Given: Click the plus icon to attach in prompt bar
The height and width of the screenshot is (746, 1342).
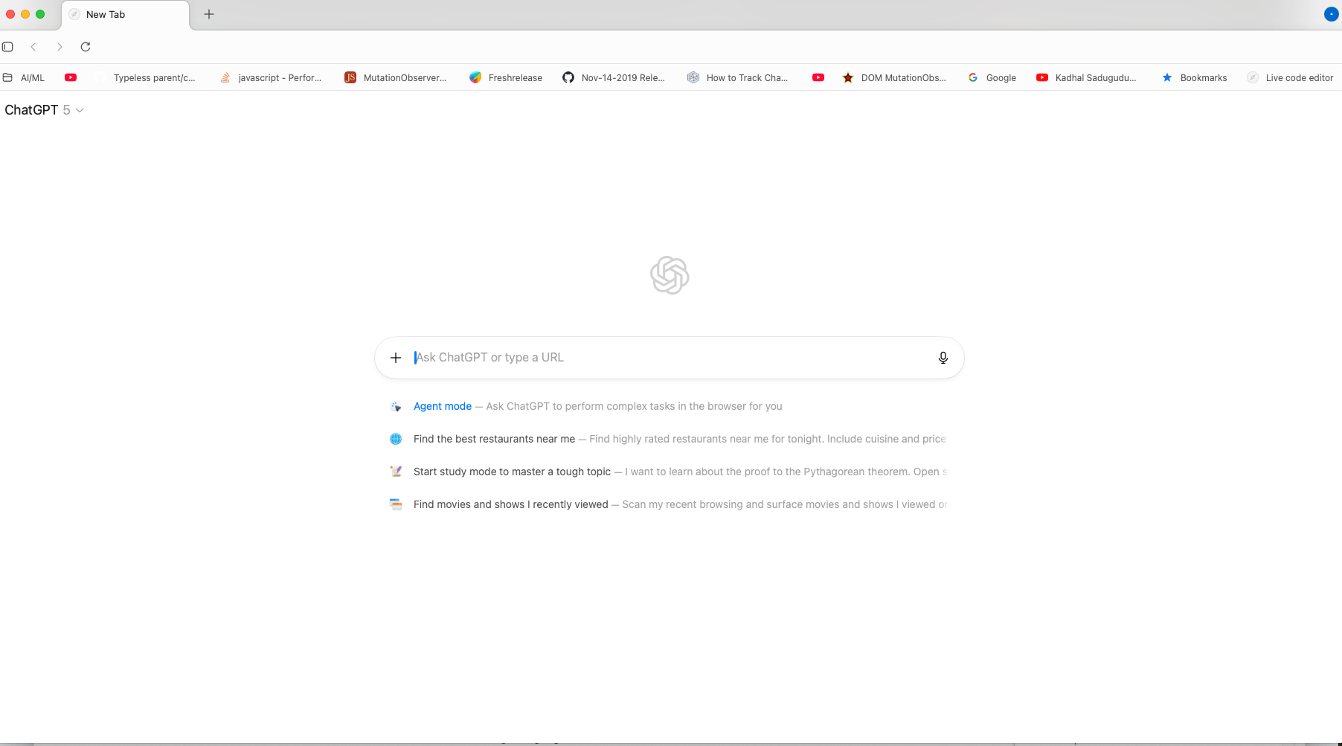Looking at the screenshot, I should coord(395,358).
